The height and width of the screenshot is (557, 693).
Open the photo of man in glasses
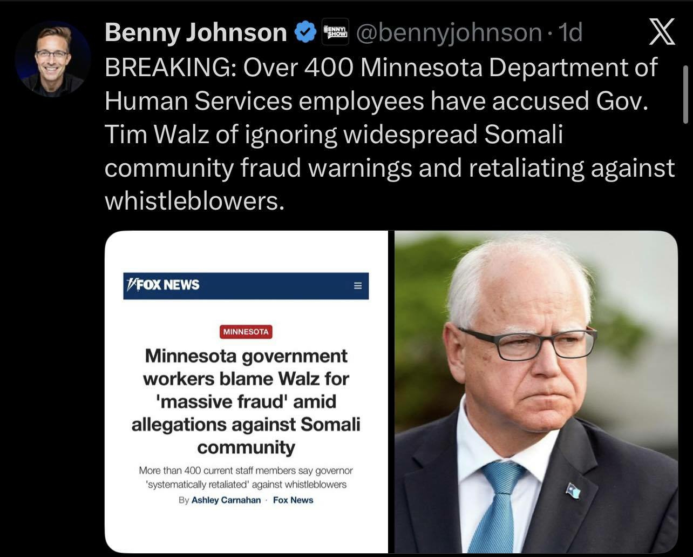coord(536,392)
